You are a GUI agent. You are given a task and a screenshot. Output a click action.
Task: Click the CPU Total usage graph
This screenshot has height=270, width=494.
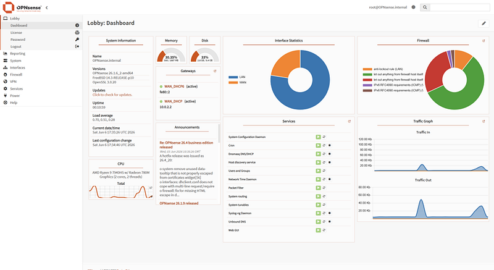pos(121,192)
